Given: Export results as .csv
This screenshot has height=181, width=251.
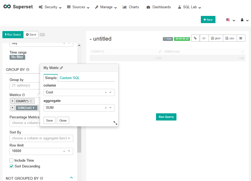Looking at the screenshot, I should tap(230, 38).
